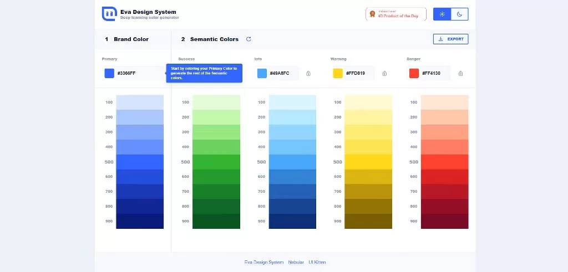Select the Warning 500 shade
This screenshot has height=272, width=568.
[x=368, y=162]
